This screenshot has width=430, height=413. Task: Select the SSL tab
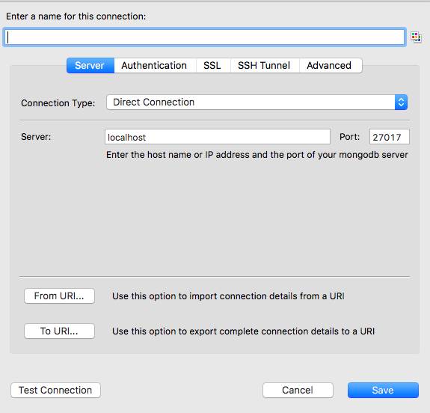(x=212, y=65)
